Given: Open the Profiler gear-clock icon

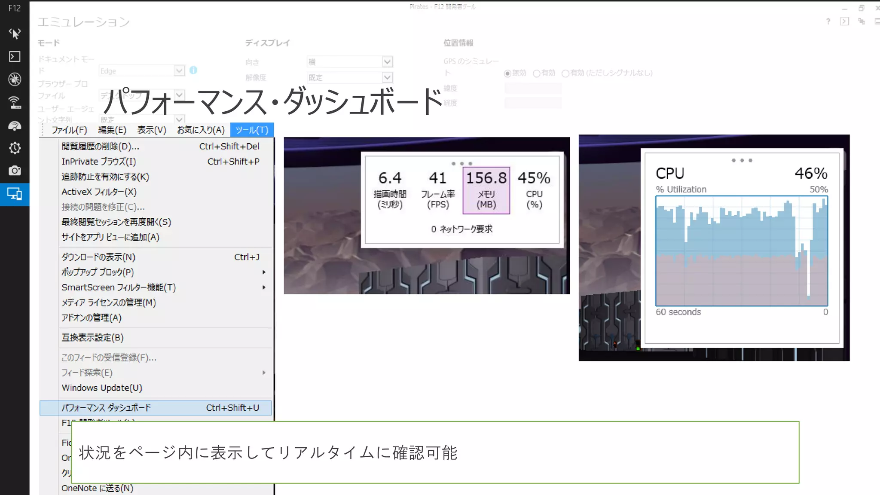Looking at the screenshot, I should (x=15, y=148).
